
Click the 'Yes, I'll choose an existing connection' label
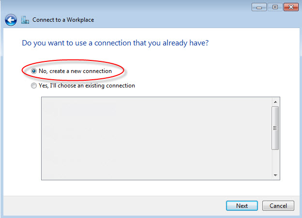click(x=87, y=86)
